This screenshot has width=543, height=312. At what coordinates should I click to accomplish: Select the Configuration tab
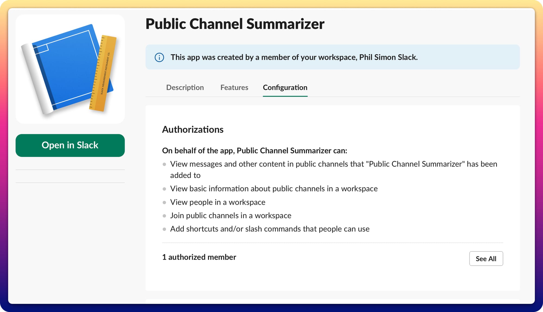pyautogui.click(x=285, y=87)
